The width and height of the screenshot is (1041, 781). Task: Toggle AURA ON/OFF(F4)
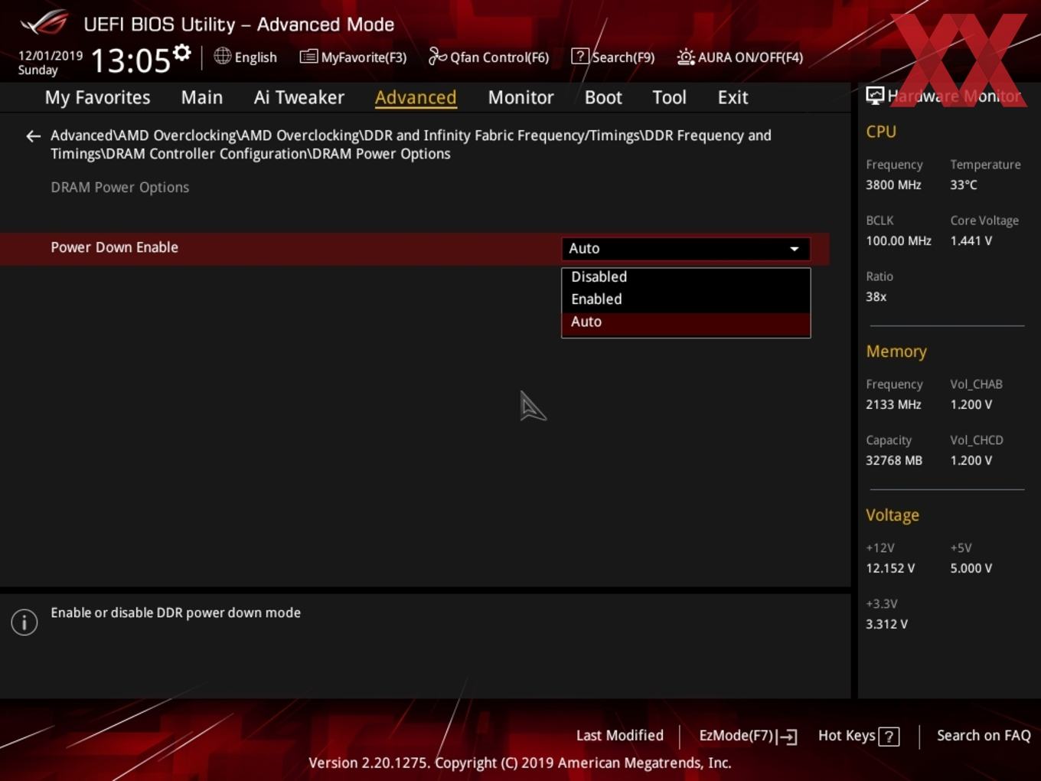point(740,57)
